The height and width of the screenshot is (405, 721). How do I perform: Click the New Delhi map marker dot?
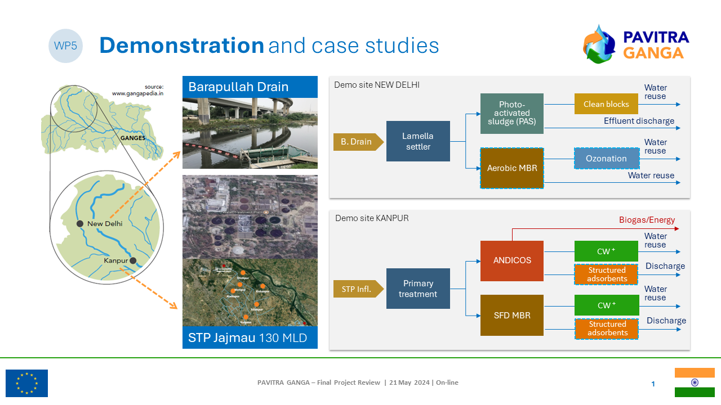[x=80, y=224]
